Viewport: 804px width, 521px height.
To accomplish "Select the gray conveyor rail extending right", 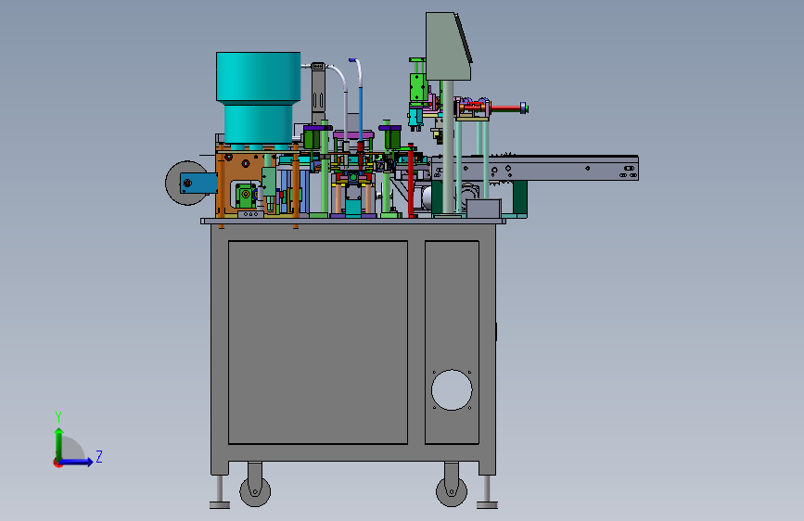I will (x=535, y=168).
